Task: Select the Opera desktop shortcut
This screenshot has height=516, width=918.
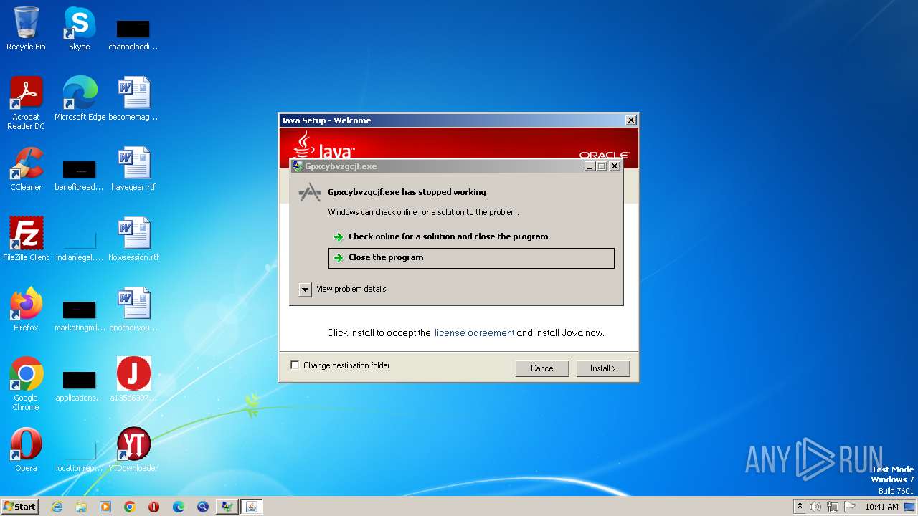Action: pos(26,449)
